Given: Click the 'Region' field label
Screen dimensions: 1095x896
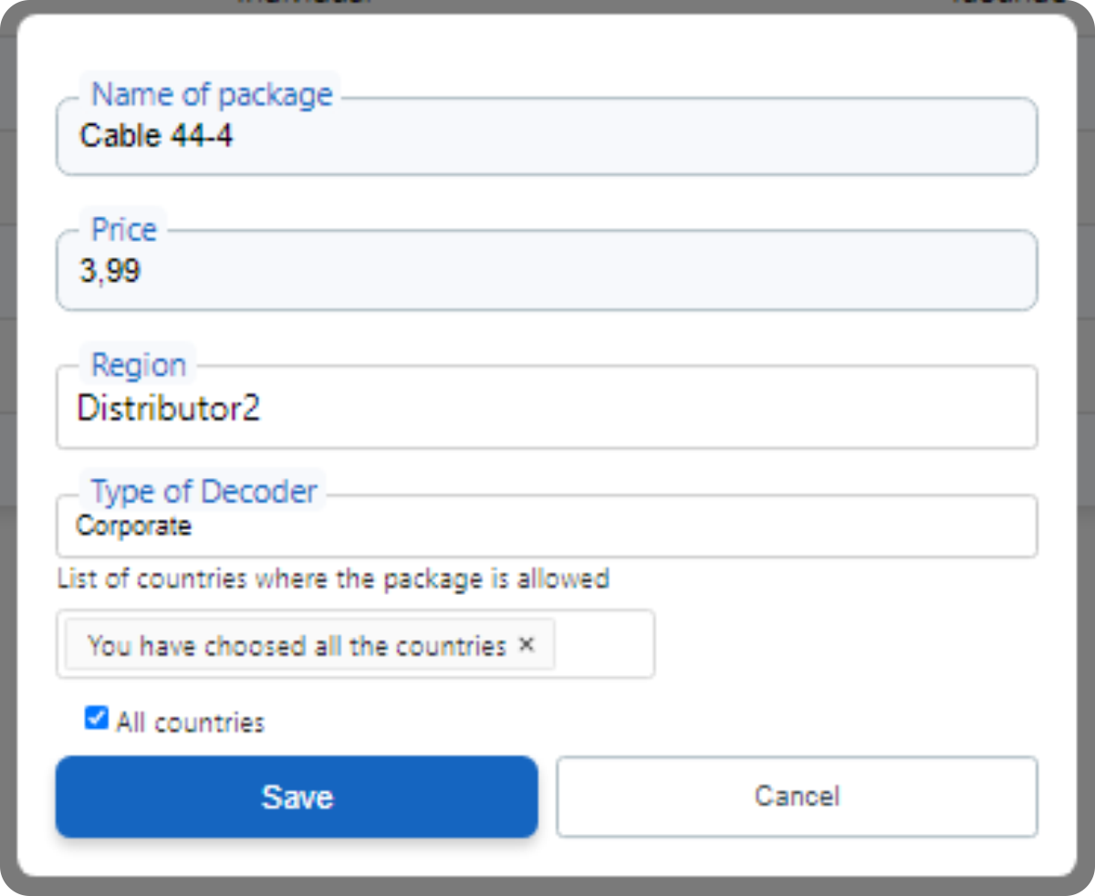Looking at the screenshot, I should coord(139,365).
